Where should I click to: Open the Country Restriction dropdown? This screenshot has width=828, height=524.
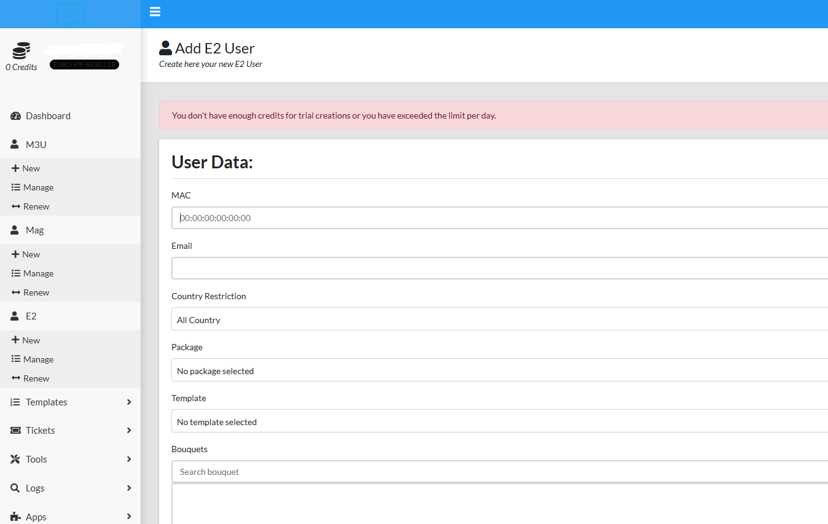(499, 319)
